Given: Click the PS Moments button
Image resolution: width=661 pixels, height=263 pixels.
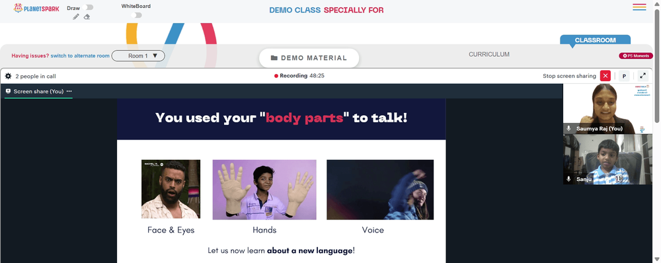Looking at the screenshot, I should 636,56.
